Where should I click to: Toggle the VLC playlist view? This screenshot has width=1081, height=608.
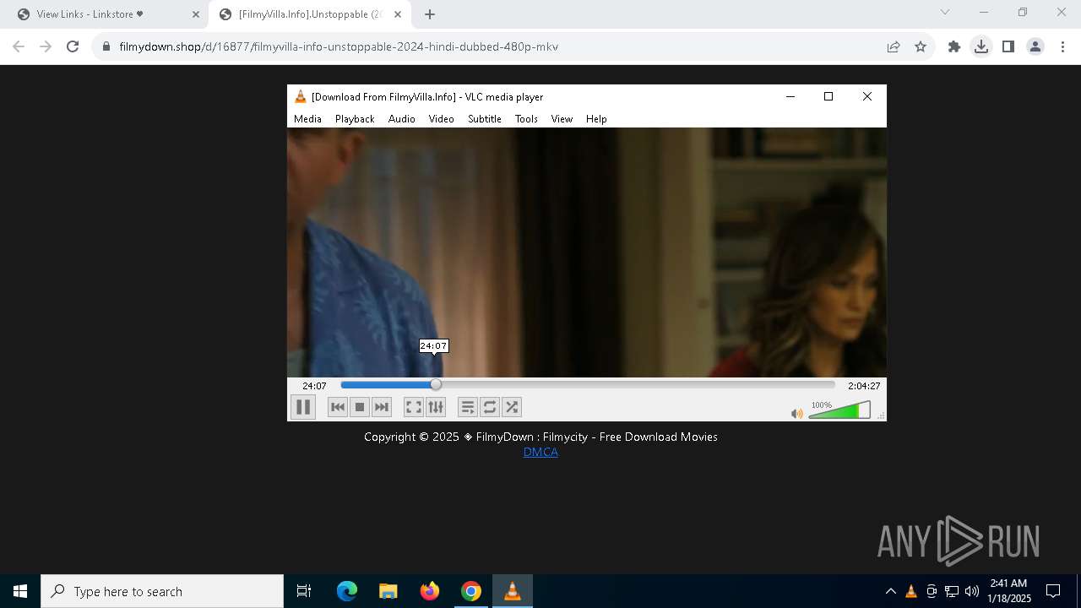[468, 407]
